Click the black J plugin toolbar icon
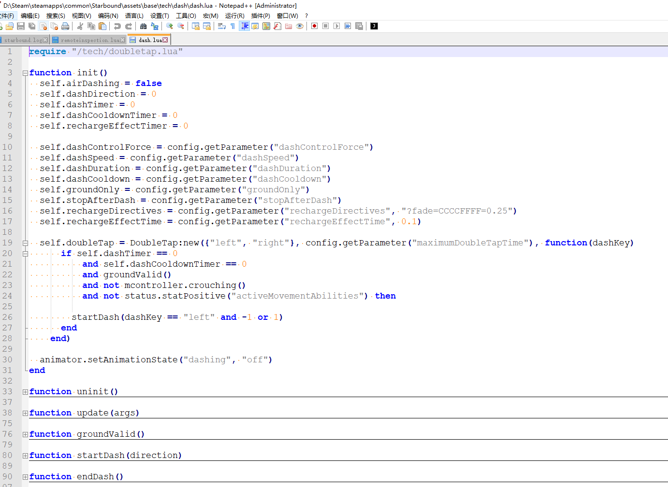The height and width of the screenshot is (487, 668). click(x=374, y=26)
